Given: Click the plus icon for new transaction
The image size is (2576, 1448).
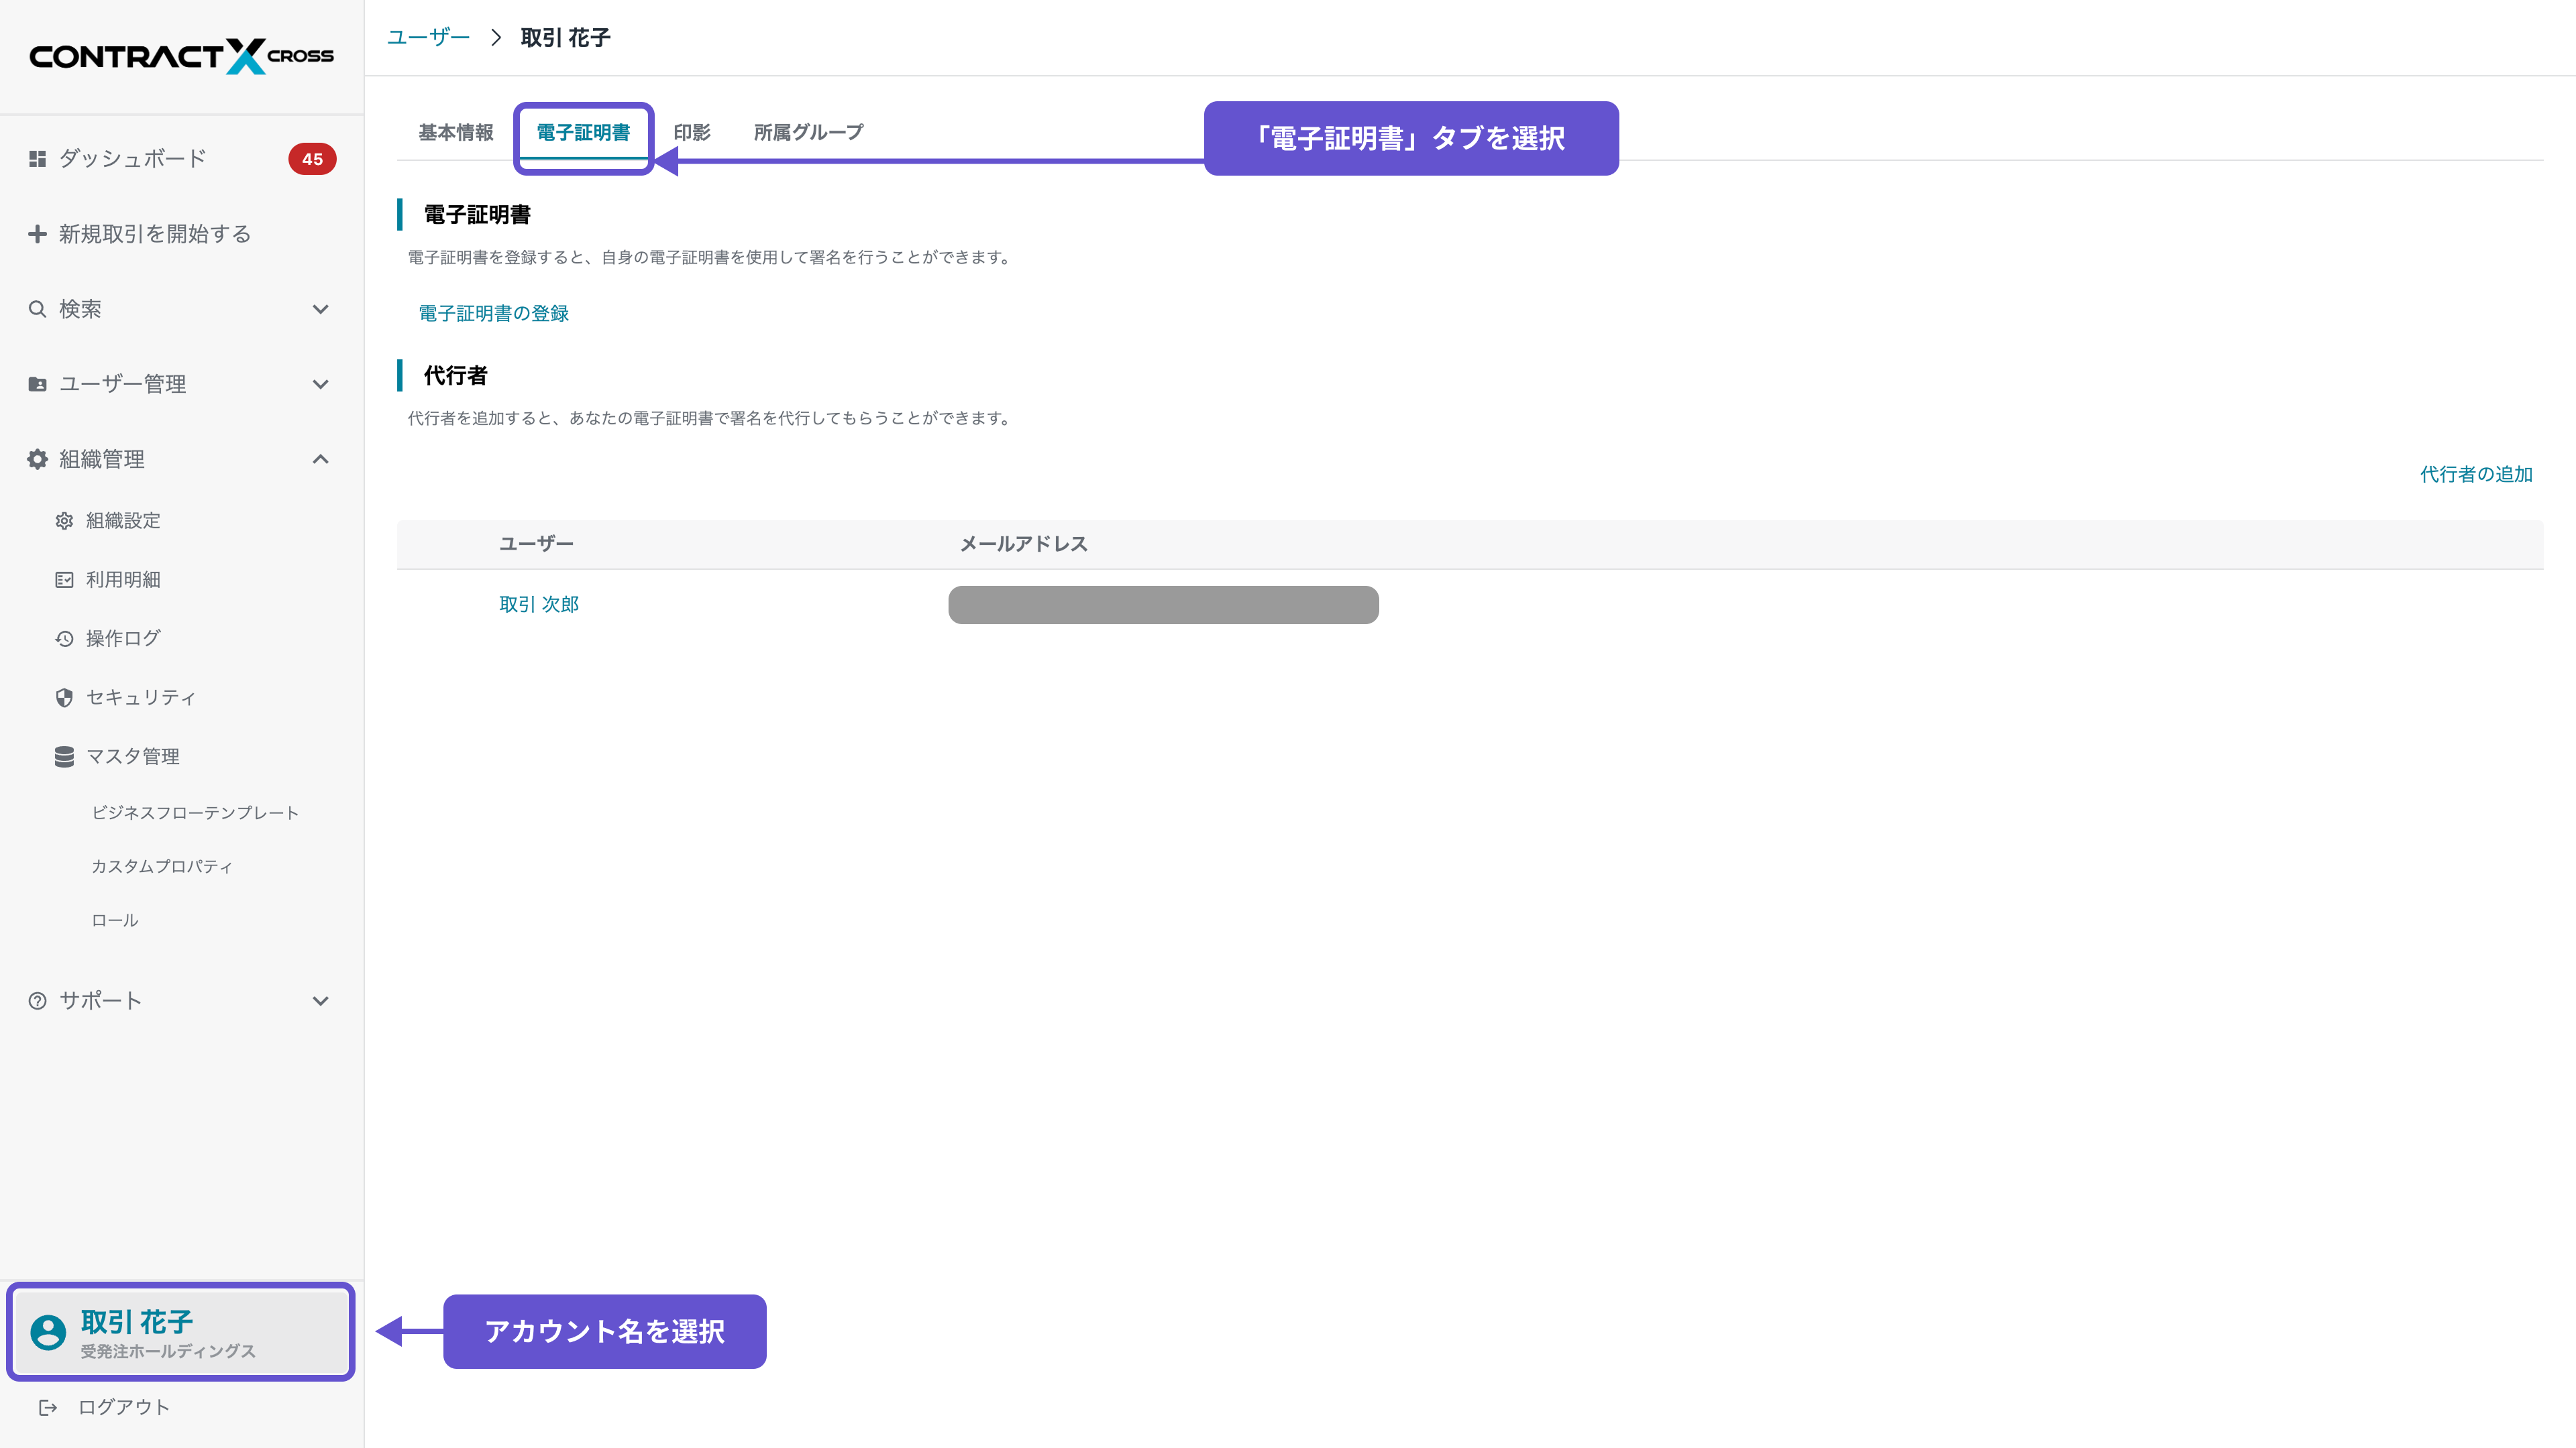Looking at the screenshot, I should click(x=37, y=234).
